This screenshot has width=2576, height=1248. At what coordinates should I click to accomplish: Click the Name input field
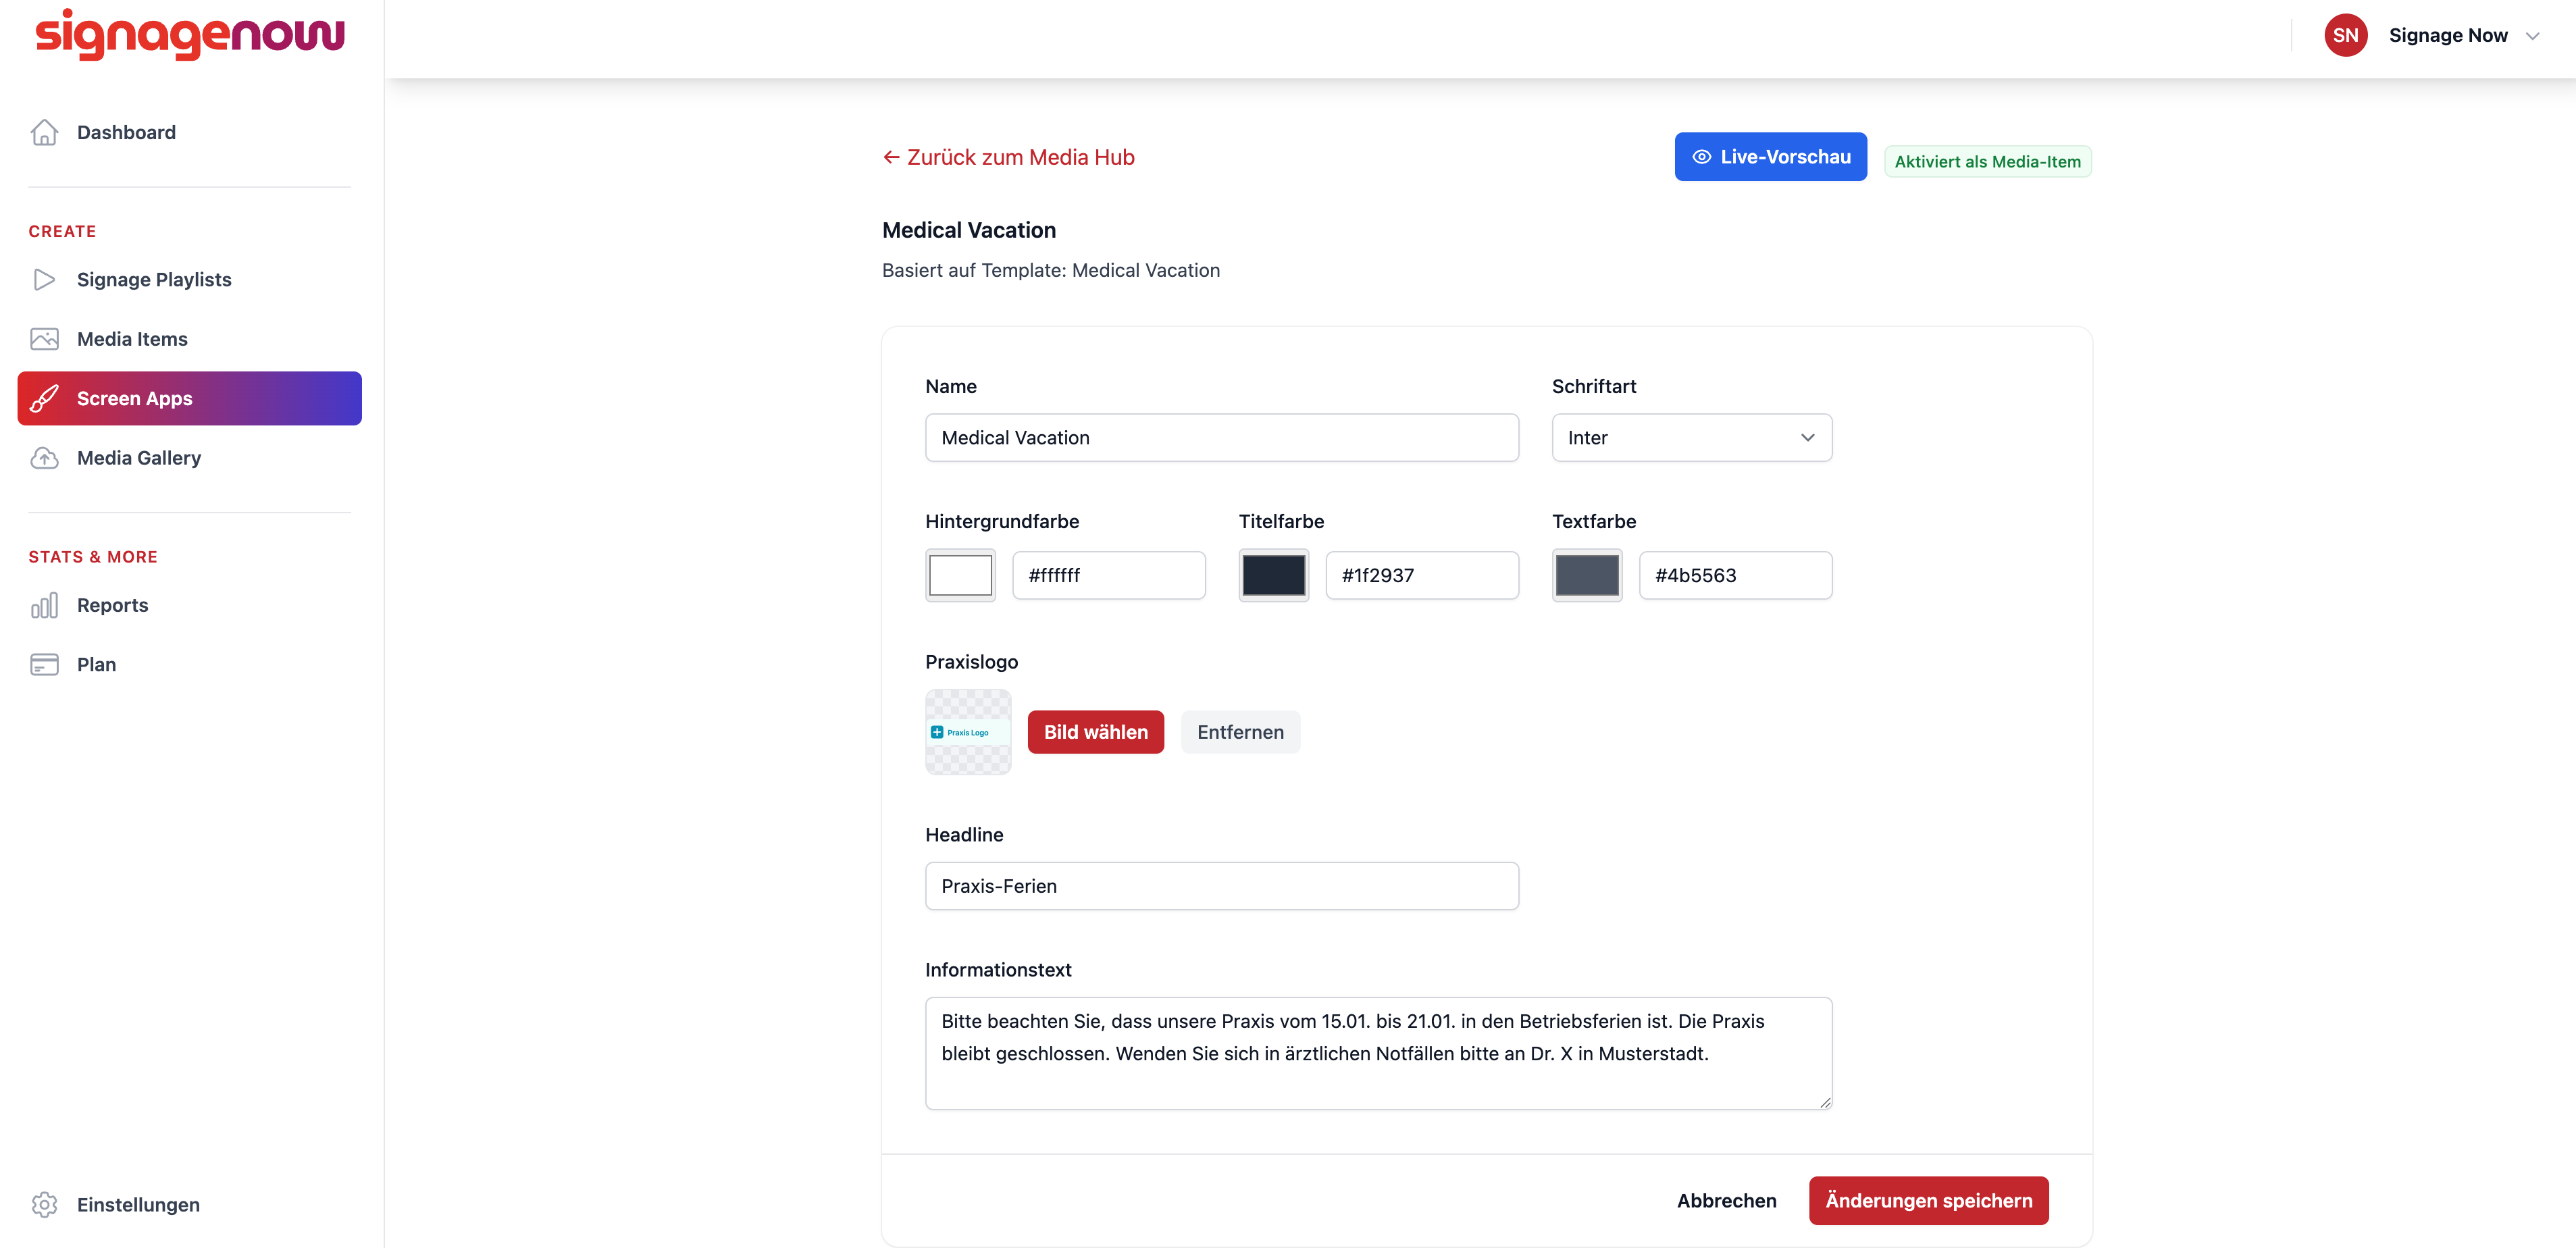click(1221, 438)
